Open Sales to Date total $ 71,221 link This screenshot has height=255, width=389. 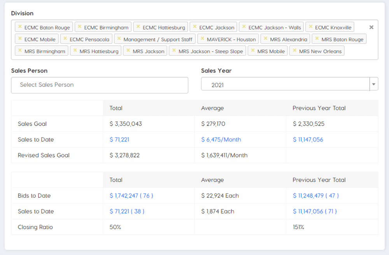[x=119, y=140]
